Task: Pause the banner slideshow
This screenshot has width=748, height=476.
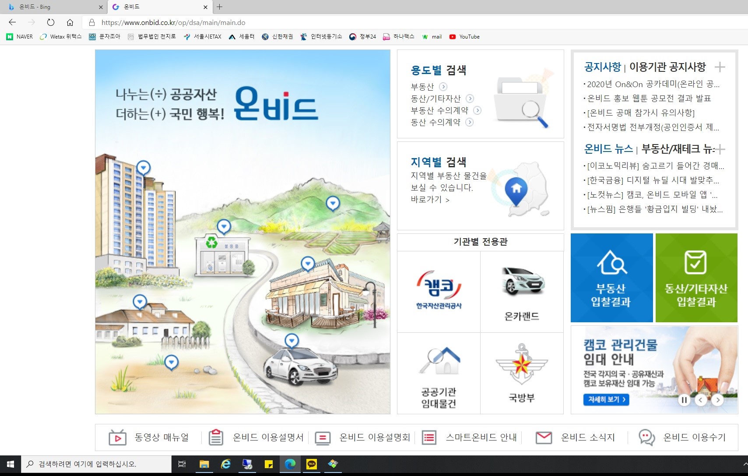Action: (684, 400)
